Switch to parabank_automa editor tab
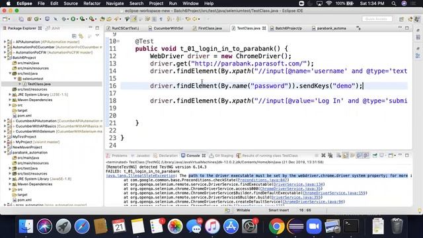The image size is (423, 238). click(x=329, y=28)
